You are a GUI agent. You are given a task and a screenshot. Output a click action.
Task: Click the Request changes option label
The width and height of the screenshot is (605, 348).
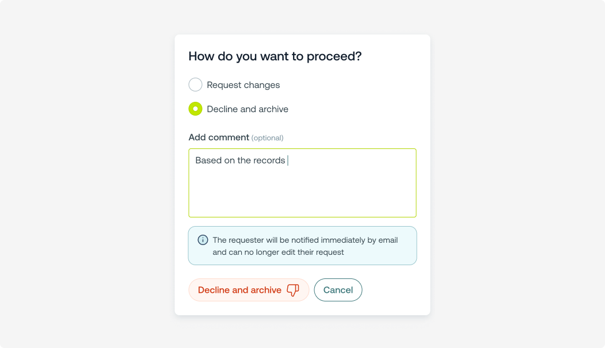pos(243,85)
